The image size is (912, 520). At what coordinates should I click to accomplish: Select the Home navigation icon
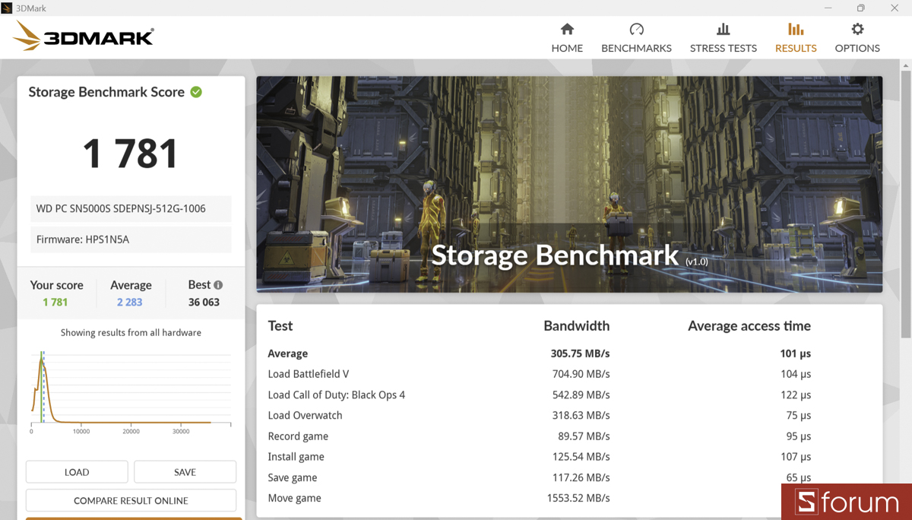tap(567, 28)
